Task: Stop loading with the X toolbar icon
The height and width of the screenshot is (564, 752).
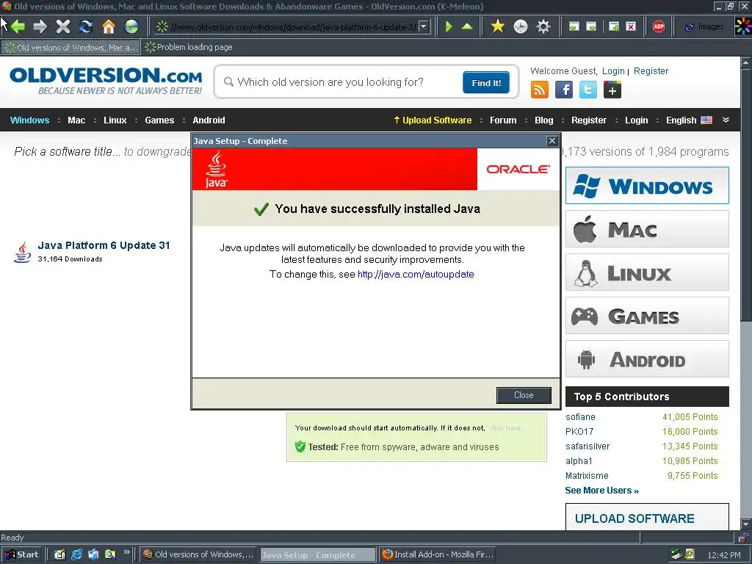Action: point(63,26)
